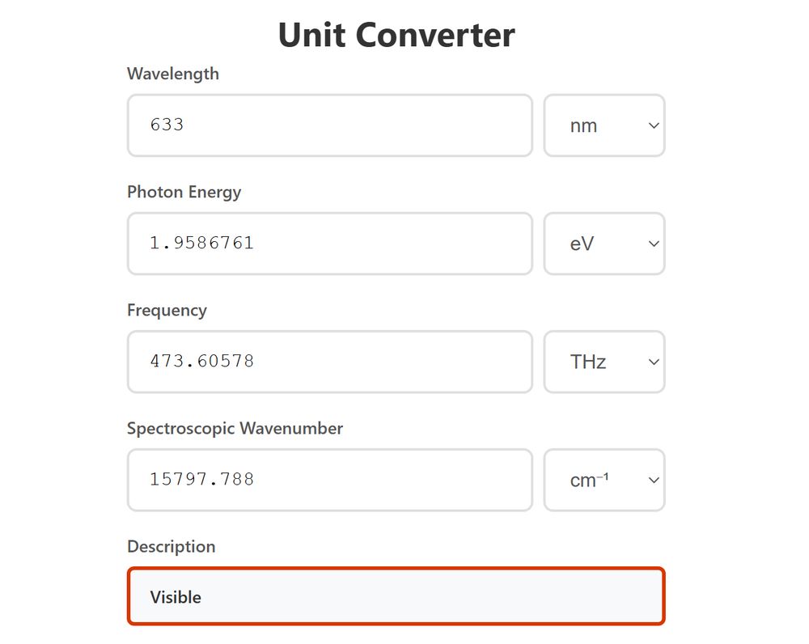Click the Unit Converter title
Image resolution: width=809 pixels, height=644 pixels.
(x=396, y=34)
